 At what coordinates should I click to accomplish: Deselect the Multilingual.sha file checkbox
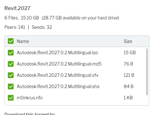pyautogui.click(x=11, y=86)
